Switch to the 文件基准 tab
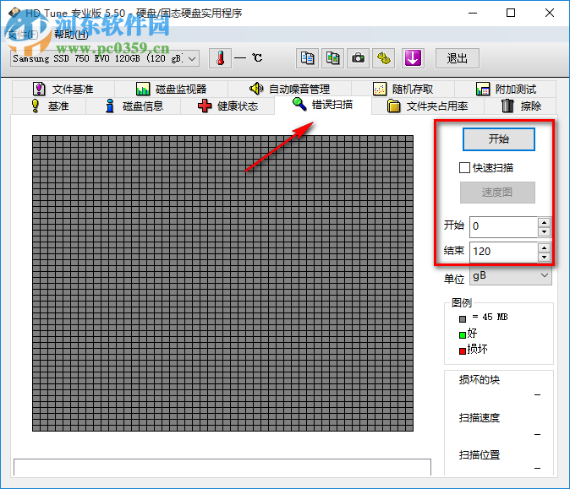The width and height of the screenshot is (570, 489). (x=63, y=89)
